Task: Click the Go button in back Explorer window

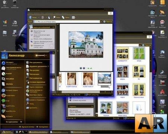Action: pyautogui.click(x=147, y=45)
